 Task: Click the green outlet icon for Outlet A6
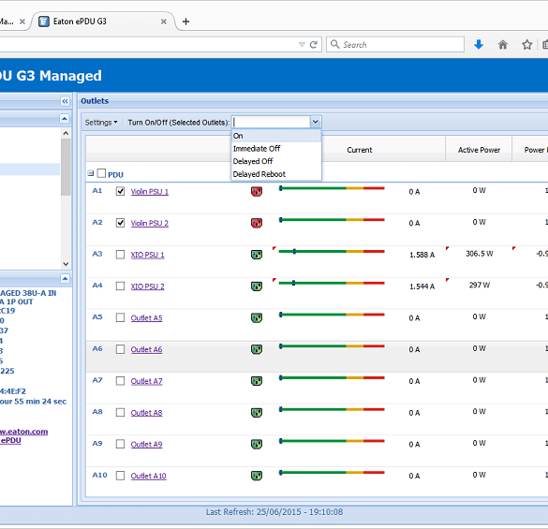click(257, 349)
